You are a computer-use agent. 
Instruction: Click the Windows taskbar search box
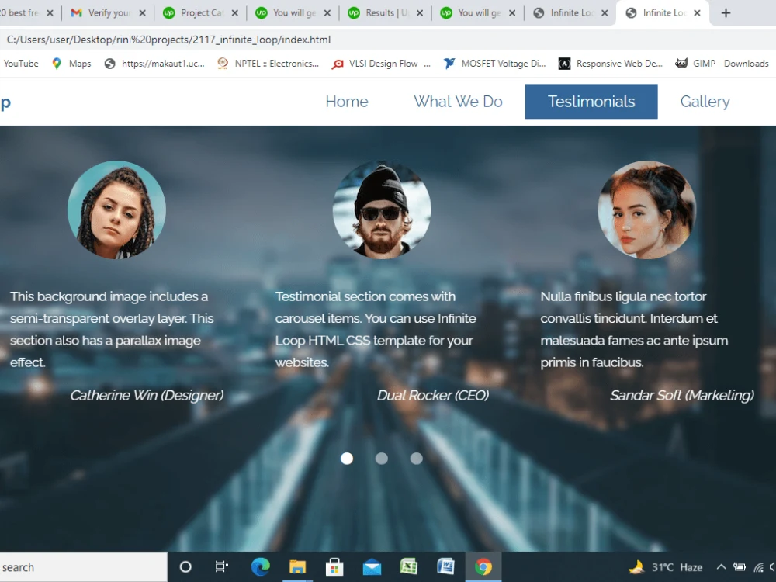[83, 567]
